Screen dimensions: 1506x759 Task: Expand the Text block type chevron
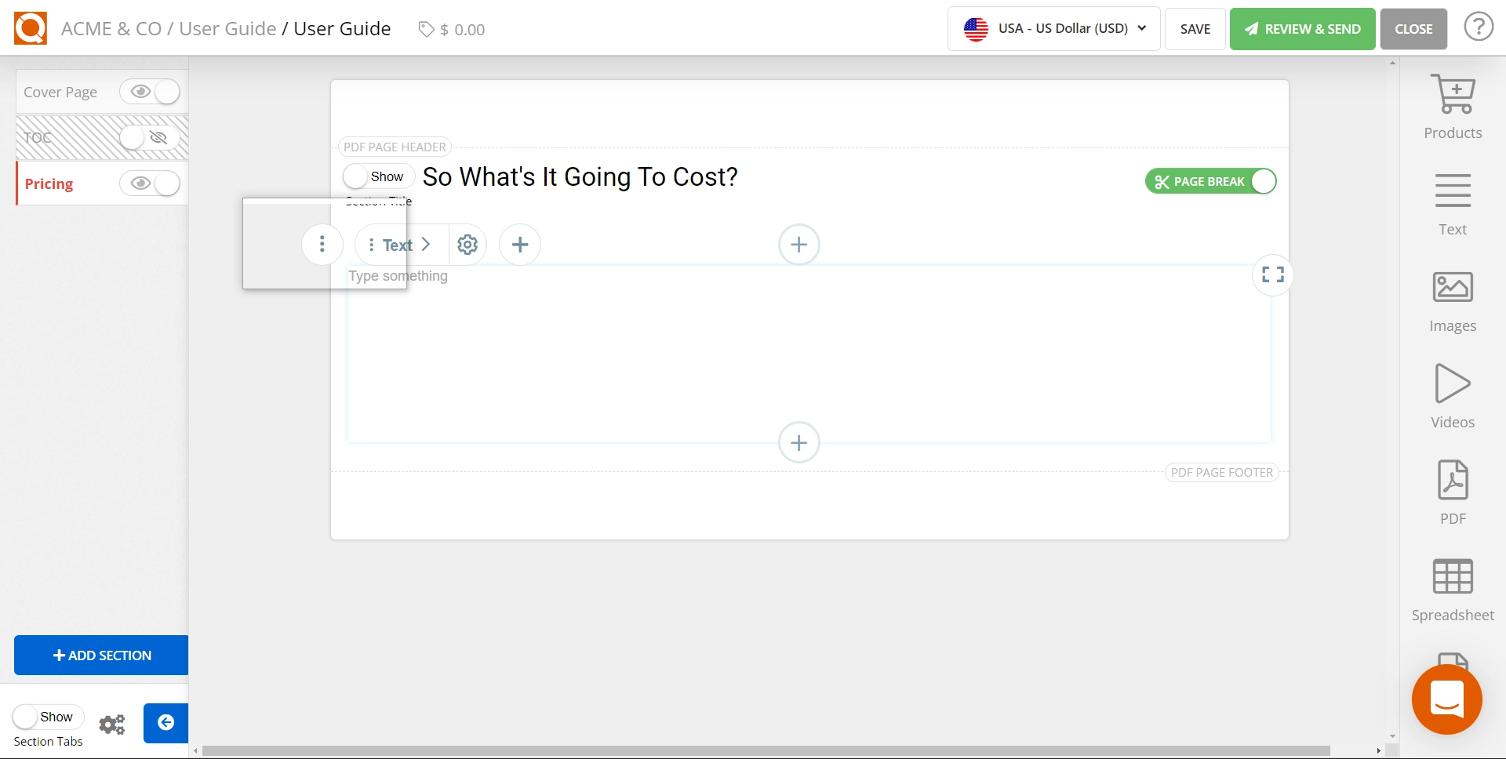426,245
